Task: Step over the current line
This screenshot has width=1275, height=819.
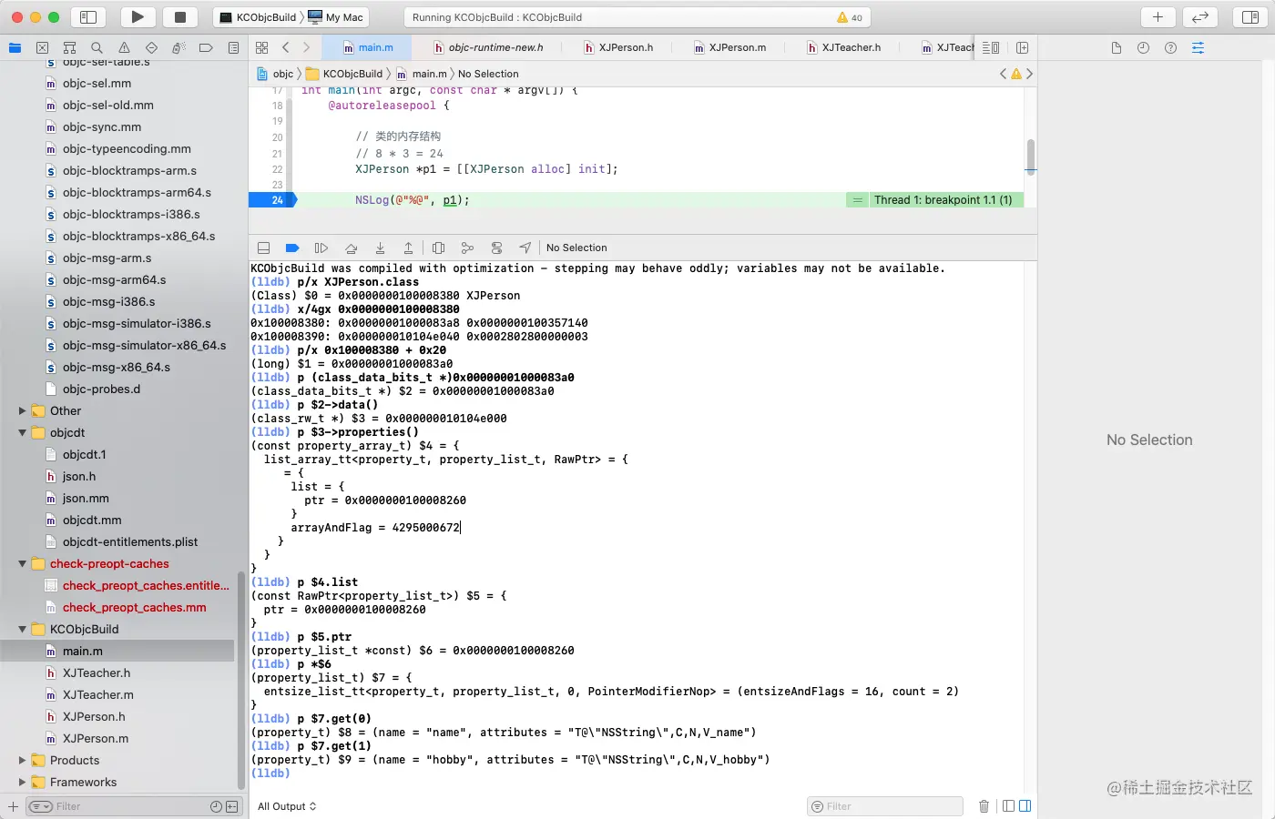Action: (x=351, y=248)
